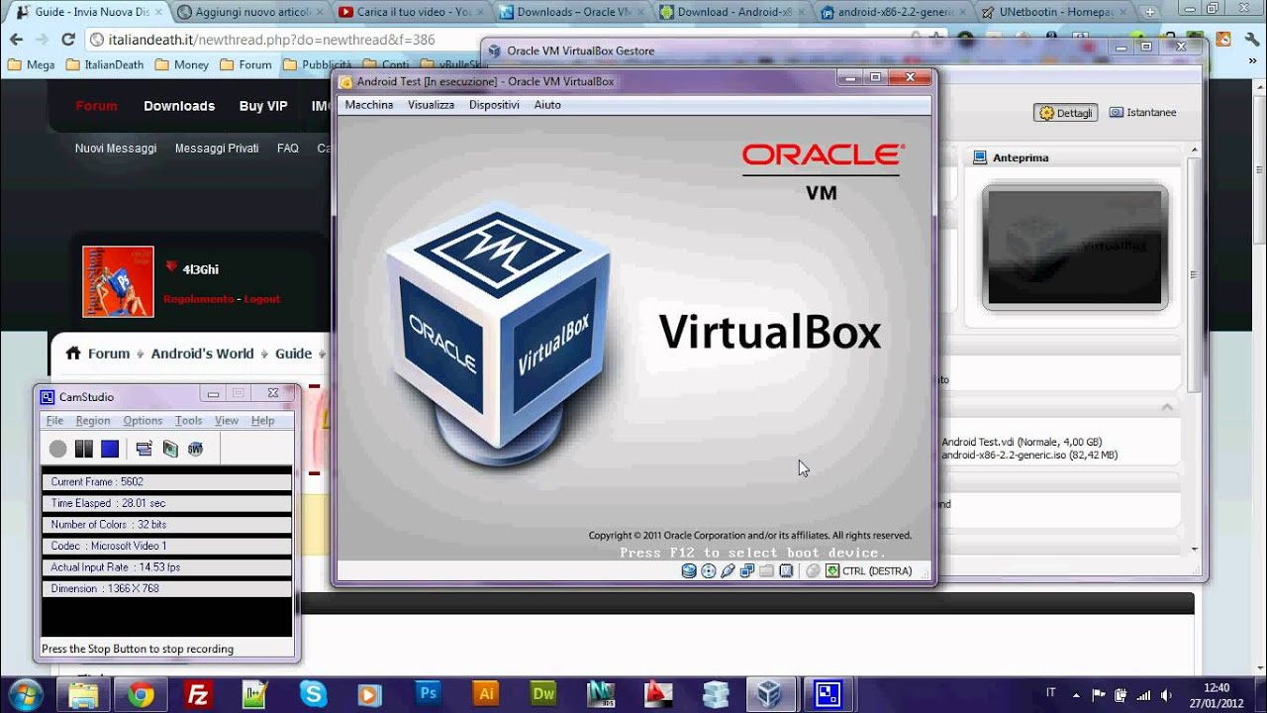Click the CamStudio Pause button

[84, 449]
